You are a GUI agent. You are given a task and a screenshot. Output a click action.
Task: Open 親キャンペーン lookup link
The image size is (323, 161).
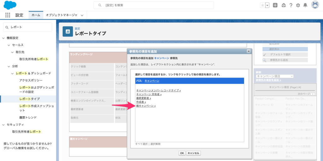pos(146,106)
